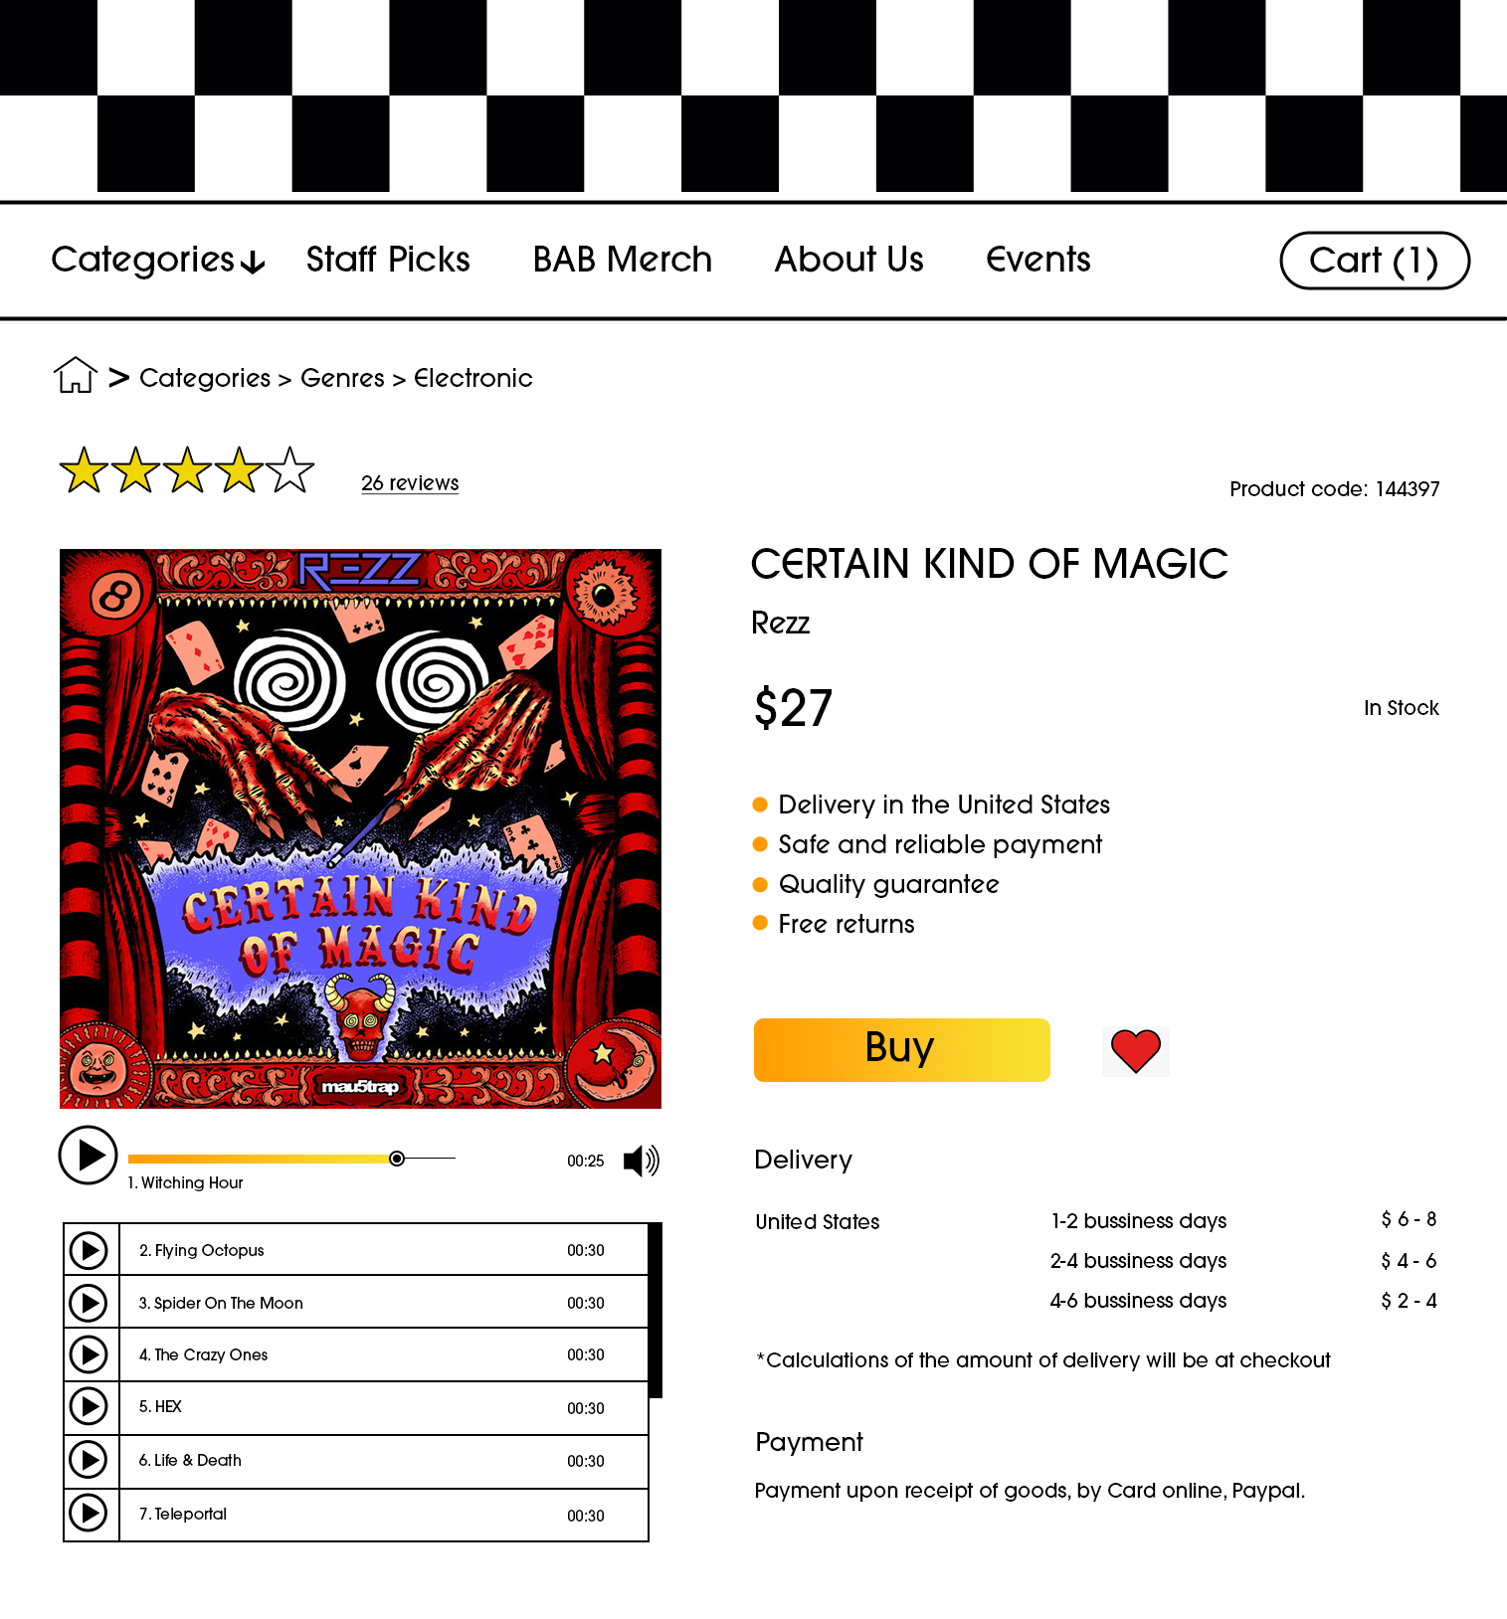The height and width of the screenshot is (1619, 1507).
Task: Open the Staff Picks menu item
Action: (x=388, y=260)
